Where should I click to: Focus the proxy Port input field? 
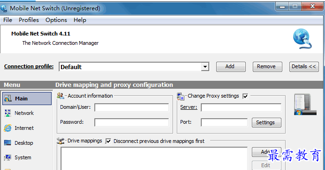(224, 122)
